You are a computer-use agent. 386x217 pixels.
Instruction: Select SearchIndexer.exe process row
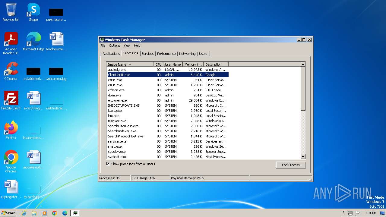coord(167,131)
